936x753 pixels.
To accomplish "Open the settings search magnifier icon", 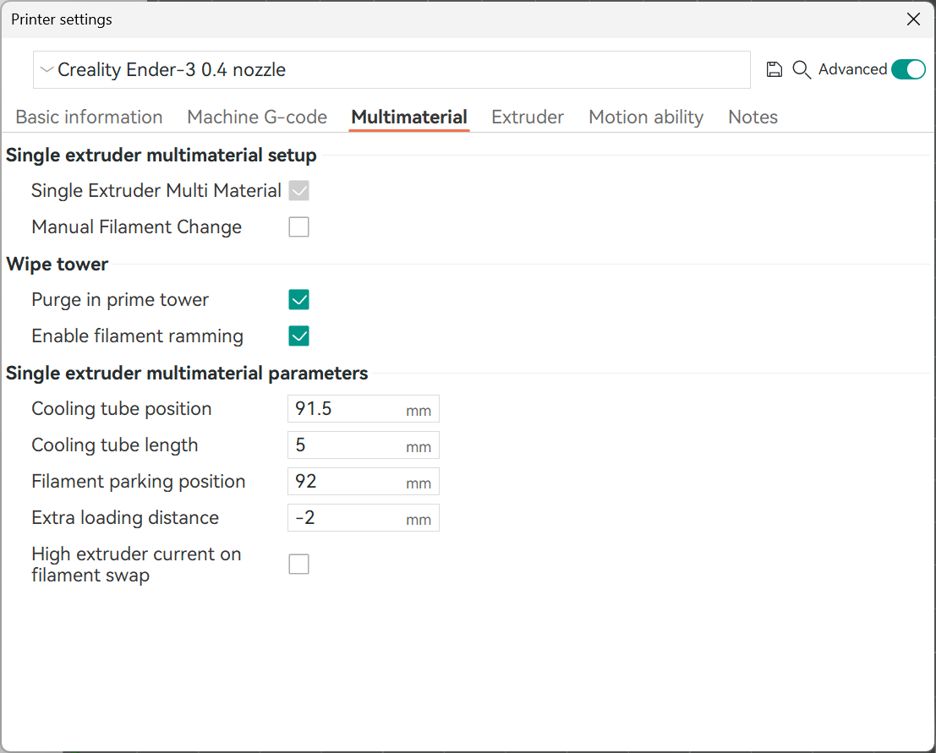I will click(802, 70).
